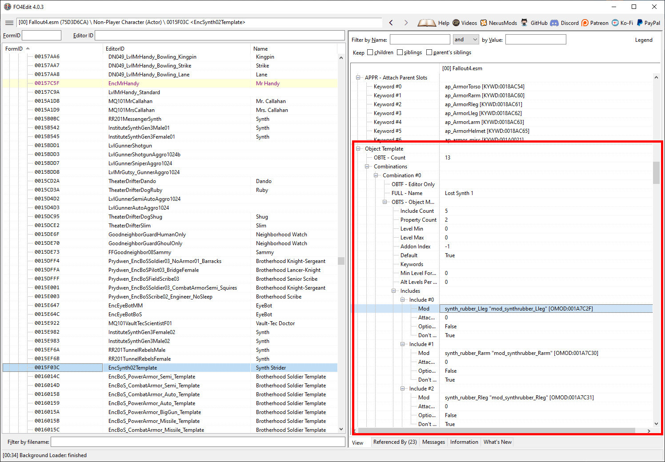665x462 pixels.
Task: Collapse APPR - Attach Parent Slots node
Action: [x=358, y=78]
